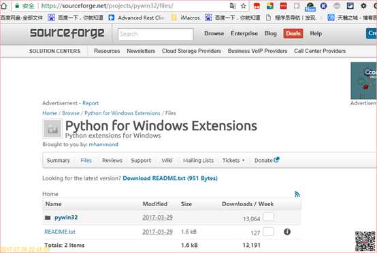Go to Browse in the breadcrumb
The width and height of the screenshot is (377, 253).
[71, 113]
